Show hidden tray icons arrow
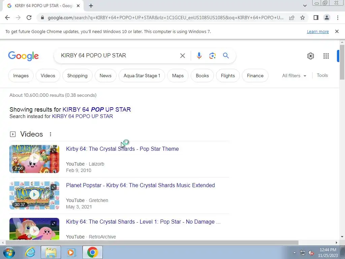Screen dimensions: 345x259 click(x=294, y=253)
